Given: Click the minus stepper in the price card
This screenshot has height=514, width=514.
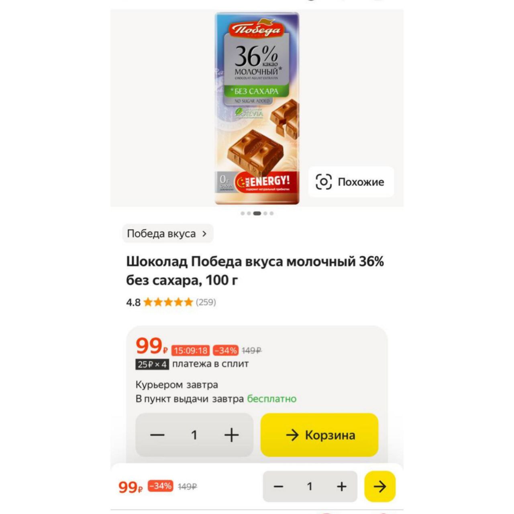Looking at the screenshot, I should click(x=157, y=435).
